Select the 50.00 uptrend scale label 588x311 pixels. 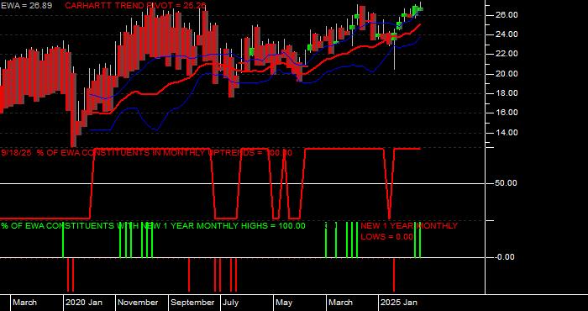coord(507,183)
